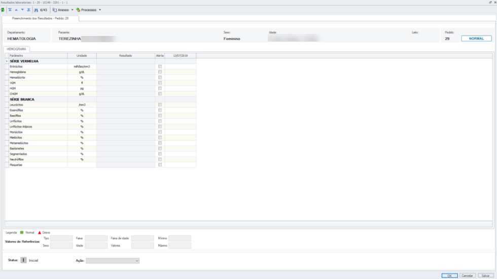Click the 13/07/2019 column header

(181, 55)
